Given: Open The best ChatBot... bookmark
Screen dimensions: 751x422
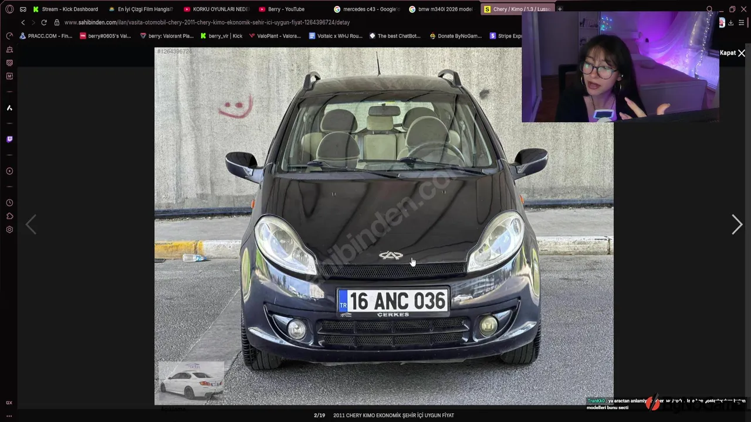Looking at the screenshot, I should click(395, 36).
